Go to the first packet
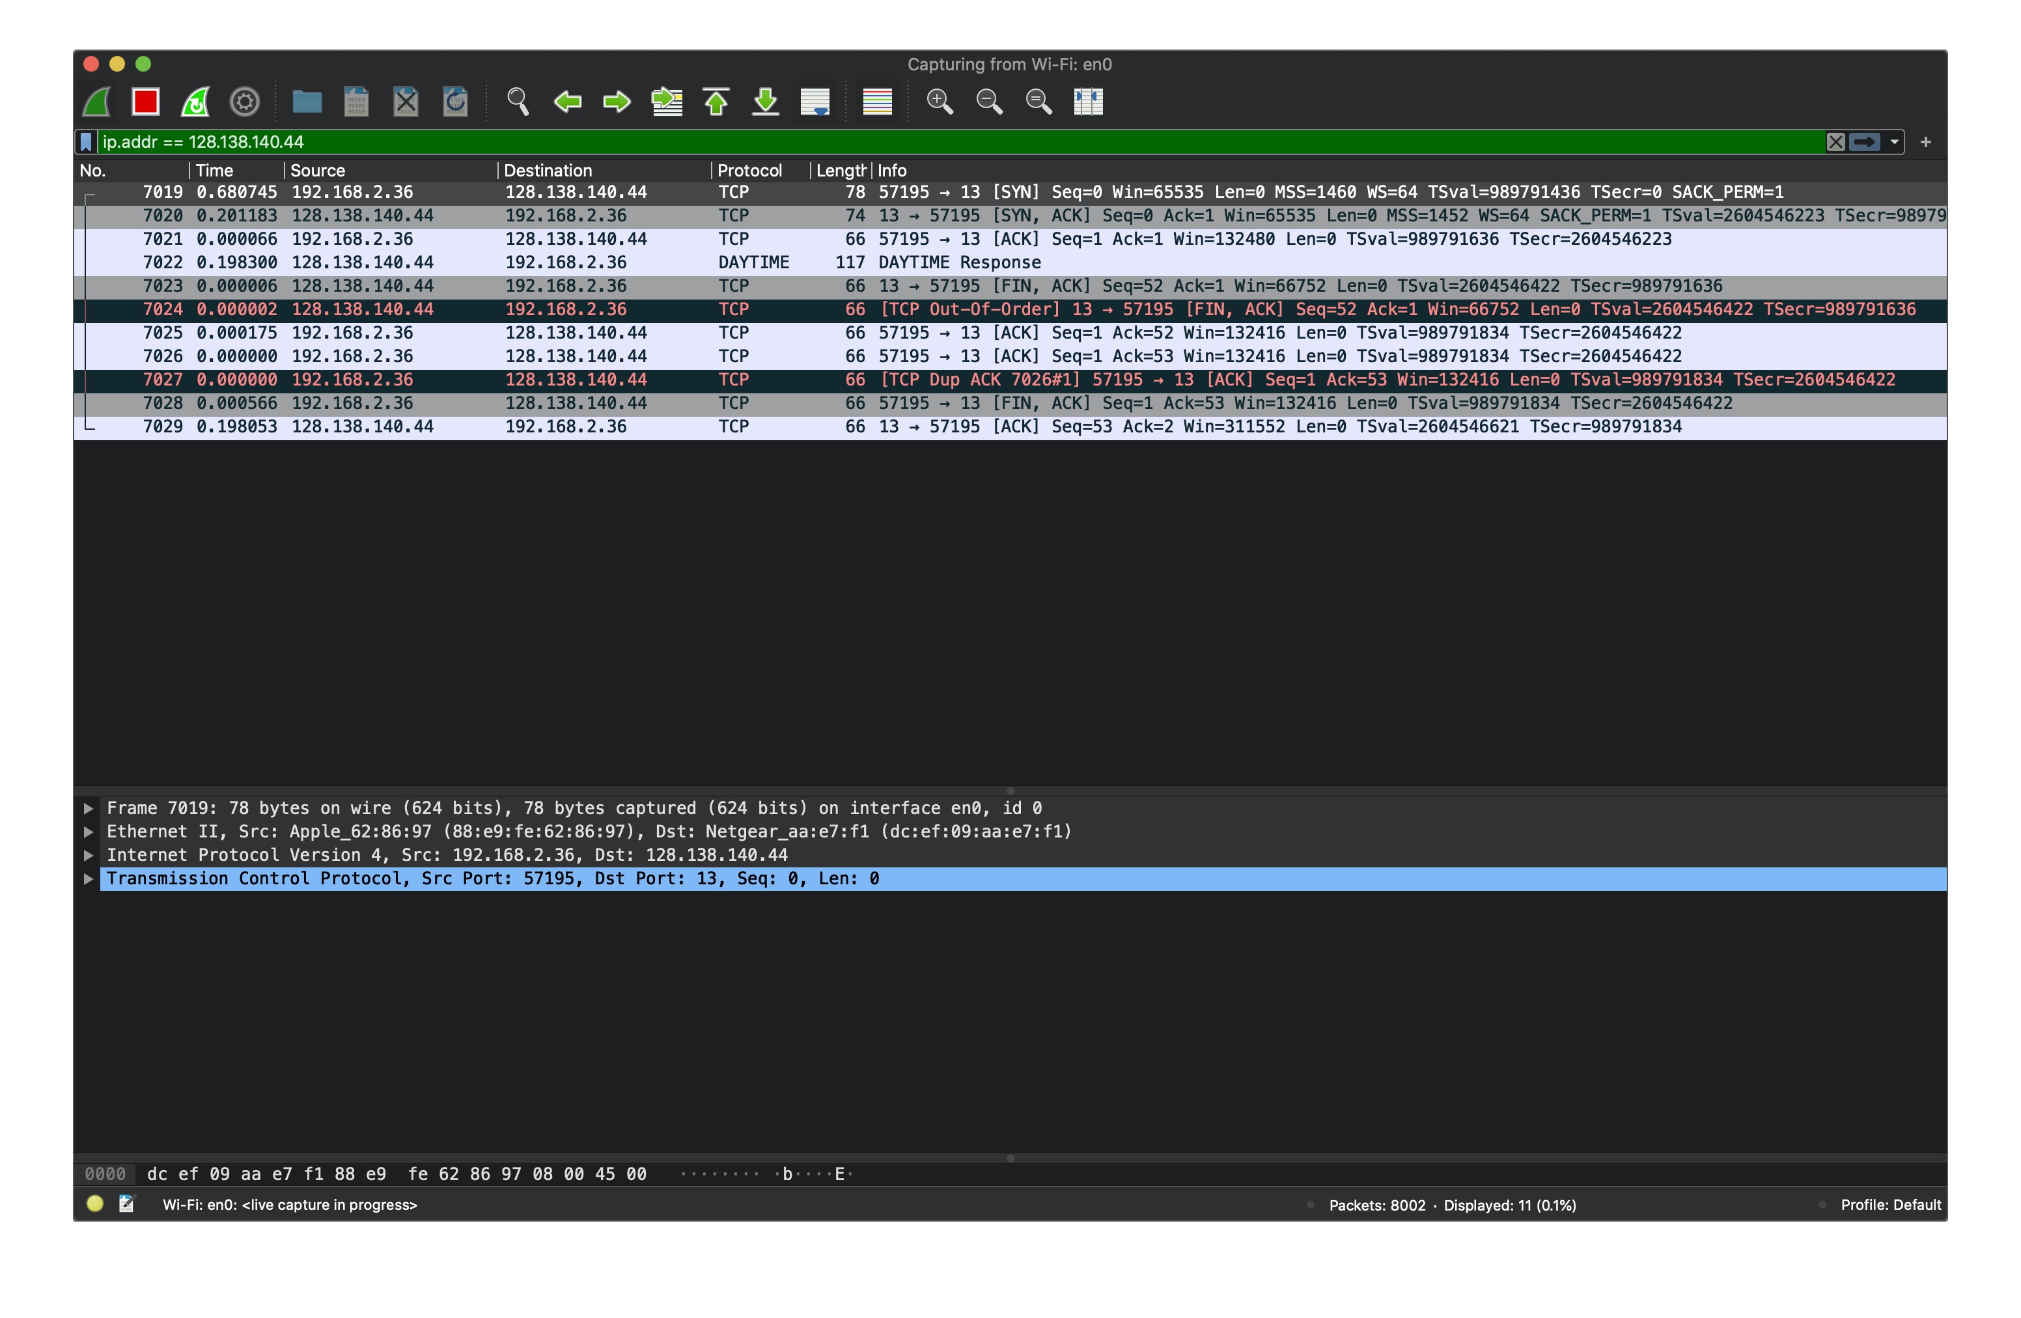The height and width of the screenshot is (1318, 2021). point(716,102)
